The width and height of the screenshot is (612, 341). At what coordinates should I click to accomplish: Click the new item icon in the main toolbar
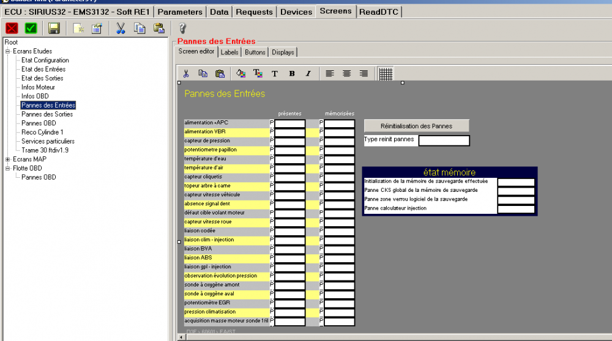pyautogui.click(x=79, y=29)
